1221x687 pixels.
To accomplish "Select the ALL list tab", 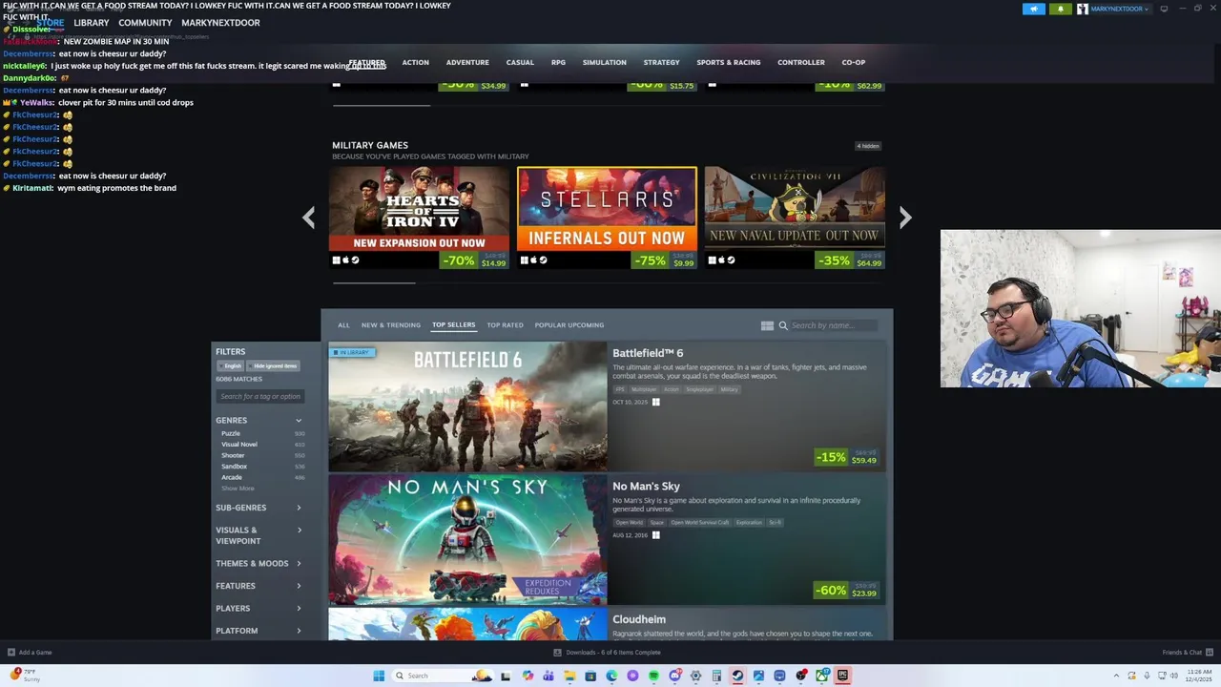I will point(343,325).
